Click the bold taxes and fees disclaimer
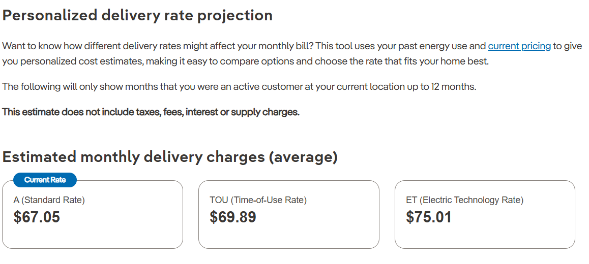Screen dimensions: 589x264 (151, 112)
